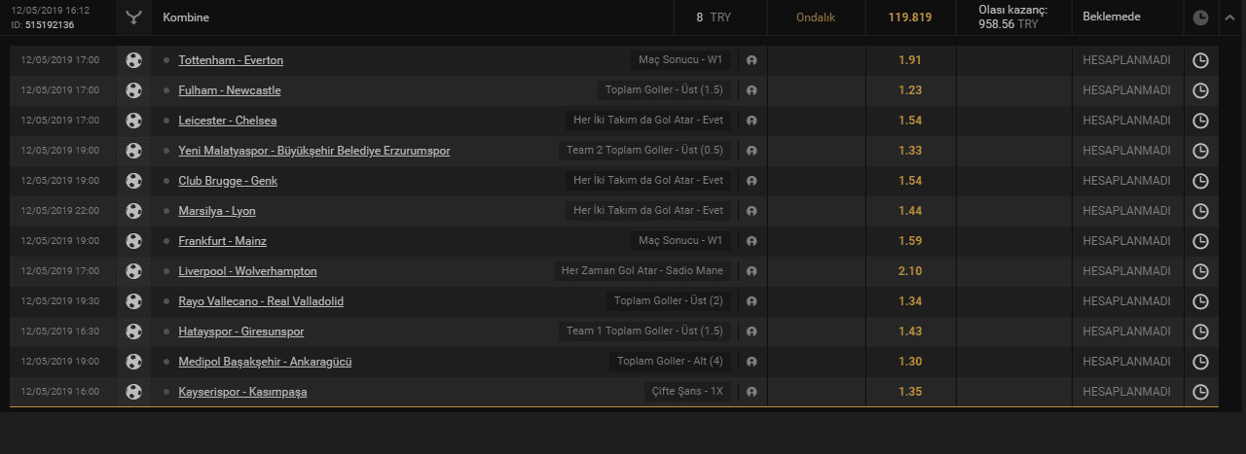1246x454 pixels.
Task: Click the soccer ball icon for Kayserispor - Kasımpaşa
Action: click(x=133, y=392)
